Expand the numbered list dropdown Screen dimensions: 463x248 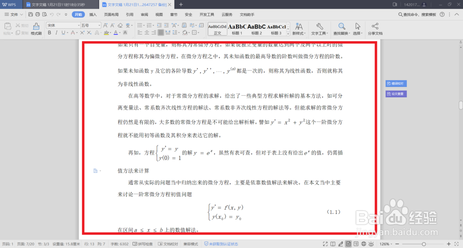[154, 26]
